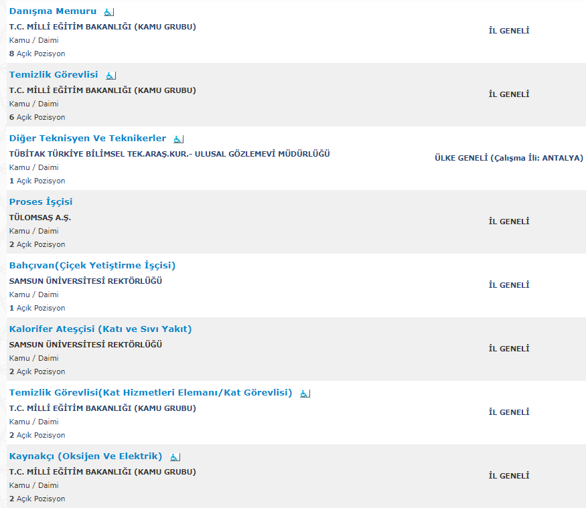This screenshot has height=508, width=586.
Task: Click the wheelchair icon beside Diğer Teknisyen Ve Teknikerler
Action: tap(178, 139)
